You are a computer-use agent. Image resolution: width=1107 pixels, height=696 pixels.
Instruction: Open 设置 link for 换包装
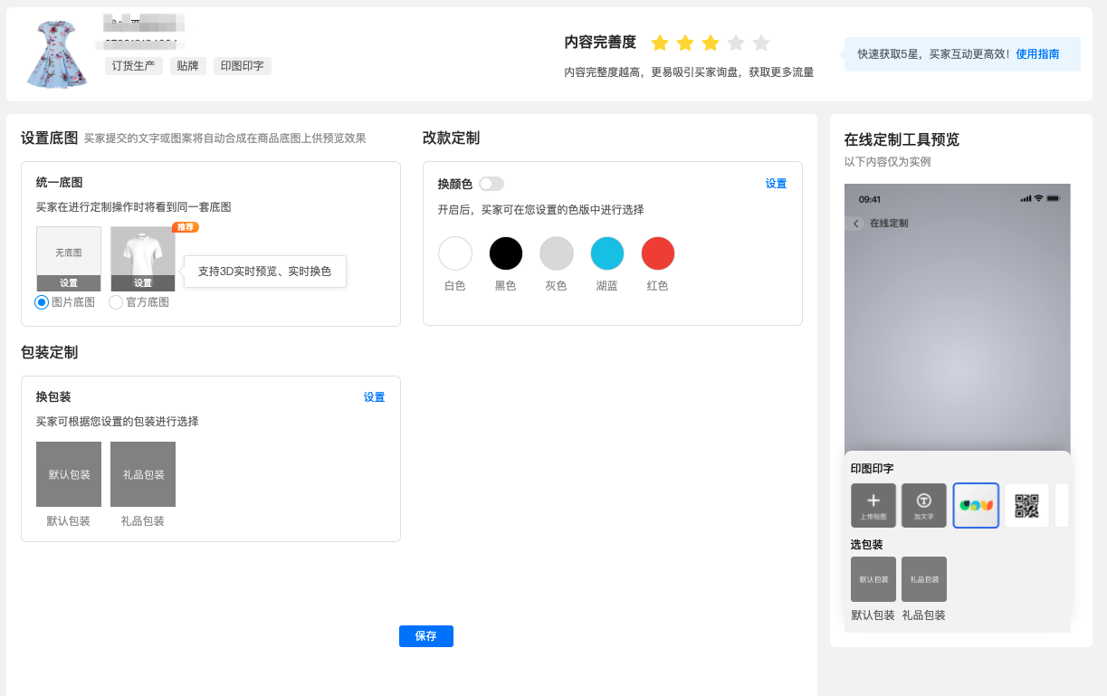374,397
